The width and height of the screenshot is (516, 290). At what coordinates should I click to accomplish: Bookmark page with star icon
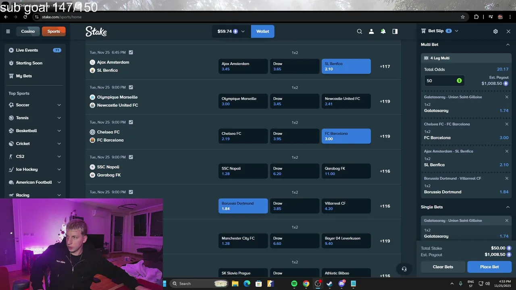coord(463,17)
